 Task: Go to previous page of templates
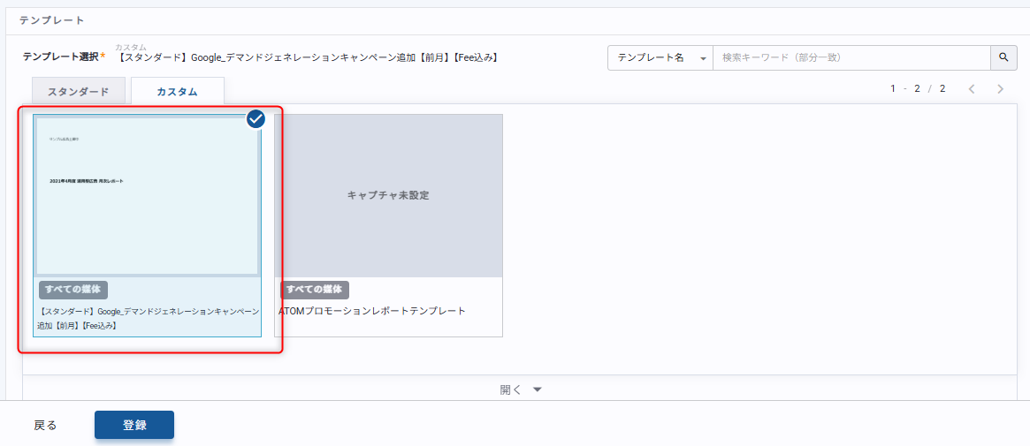pyautogui.click(x=972, y=89)
